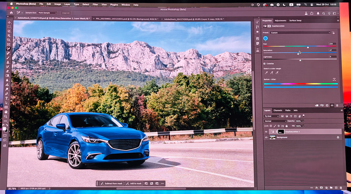
Task: Switch to the Channels tab
Action: (278, 110)
